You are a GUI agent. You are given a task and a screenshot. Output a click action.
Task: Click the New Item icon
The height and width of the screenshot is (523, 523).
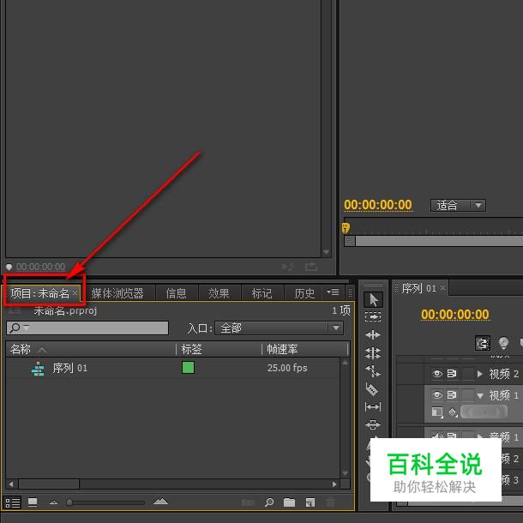click(x=310, y=502)
